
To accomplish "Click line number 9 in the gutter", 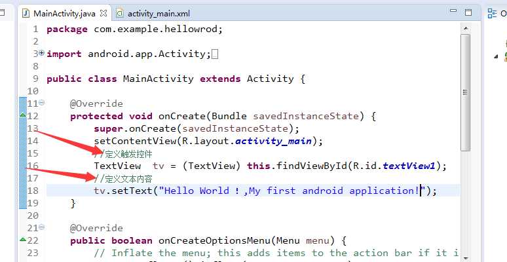I will pos(35,79).
